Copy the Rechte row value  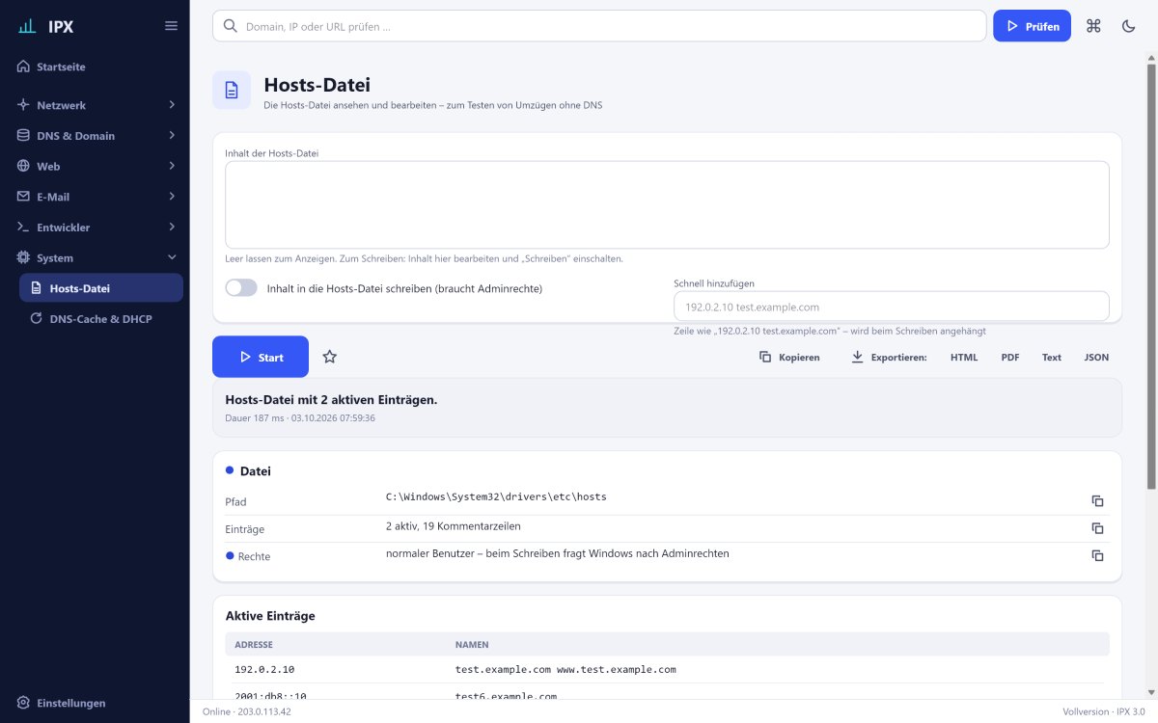pyautogui.click(x=1097, y=555)
